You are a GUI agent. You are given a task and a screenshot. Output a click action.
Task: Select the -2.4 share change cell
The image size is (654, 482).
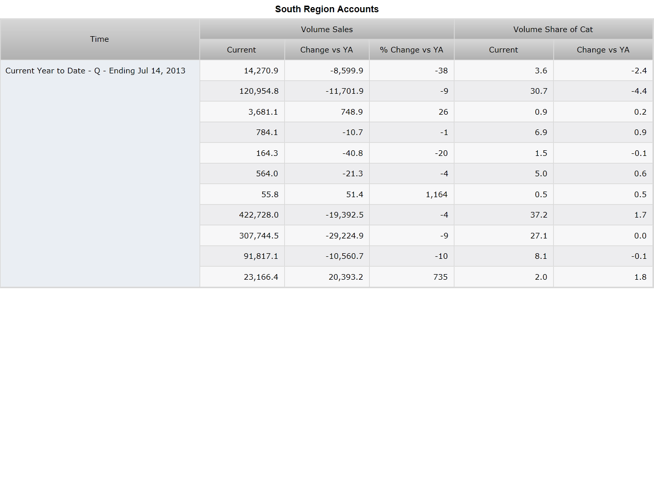tap(603, 71)
